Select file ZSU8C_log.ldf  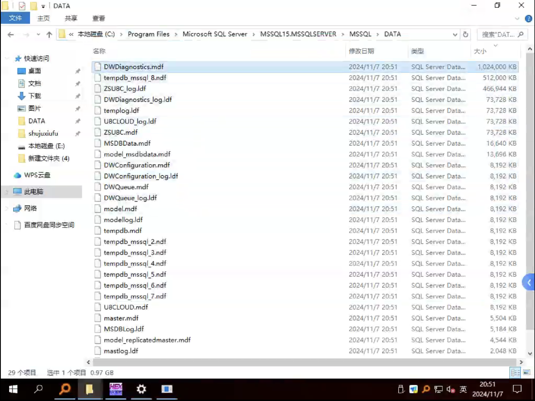[305, 88]
